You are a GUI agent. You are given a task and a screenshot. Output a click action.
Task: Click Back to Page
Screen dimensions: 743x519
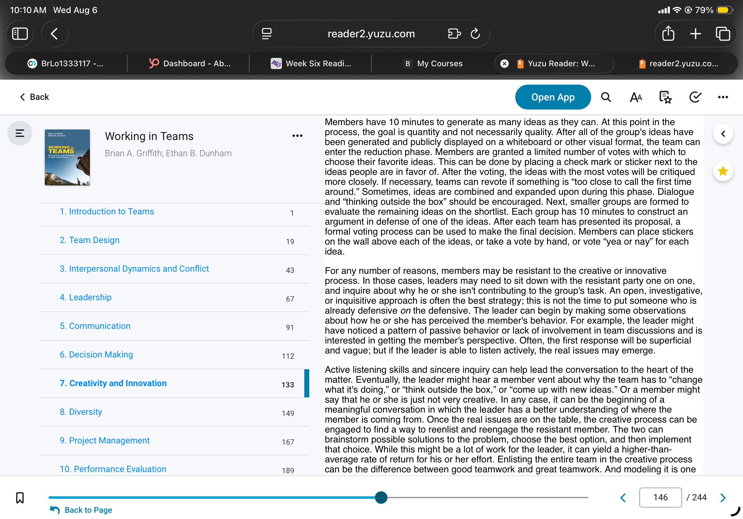(81, 510)
